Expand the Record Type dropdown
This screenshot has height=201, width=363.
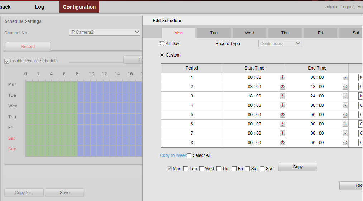[280, 44]
